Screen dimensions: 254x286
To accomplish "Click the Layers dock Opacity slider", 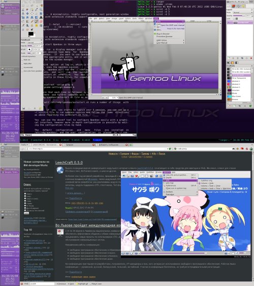I will pos(239,16).
